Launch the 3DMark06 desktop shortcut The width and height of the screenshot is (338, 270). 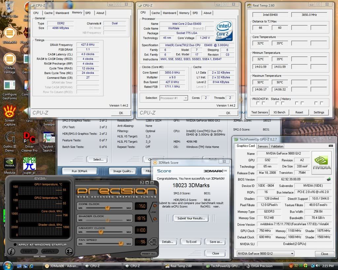click(x=10, y=36)
